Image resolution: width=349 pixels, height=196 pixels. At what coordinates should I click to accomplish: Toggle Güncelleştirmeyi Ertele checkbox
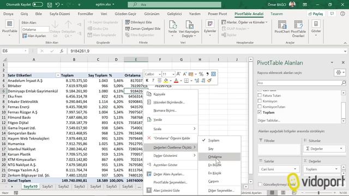click(260, 184)
